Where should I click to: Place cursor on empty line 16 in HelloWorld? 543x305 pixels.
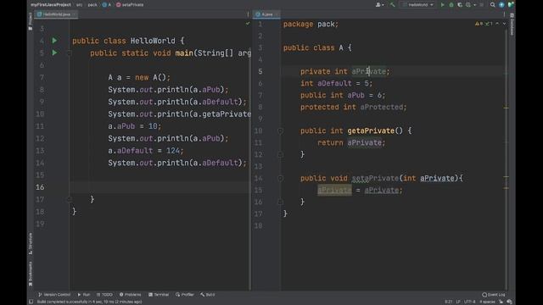pyautogui.click(x=160, y=187)
